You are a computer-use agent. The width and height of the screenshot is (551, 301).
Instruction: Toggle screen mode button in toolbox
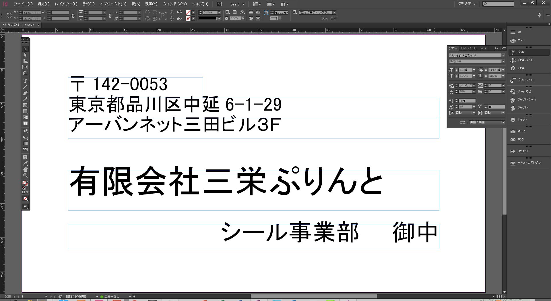pos(25,207)
